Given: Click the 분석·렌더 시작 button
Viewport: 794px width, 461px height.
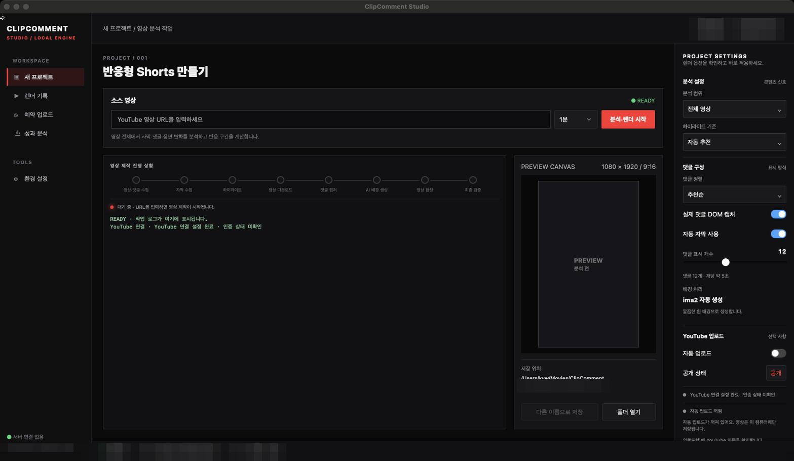Looking at the screenshot, I should [x=628, y=120].
